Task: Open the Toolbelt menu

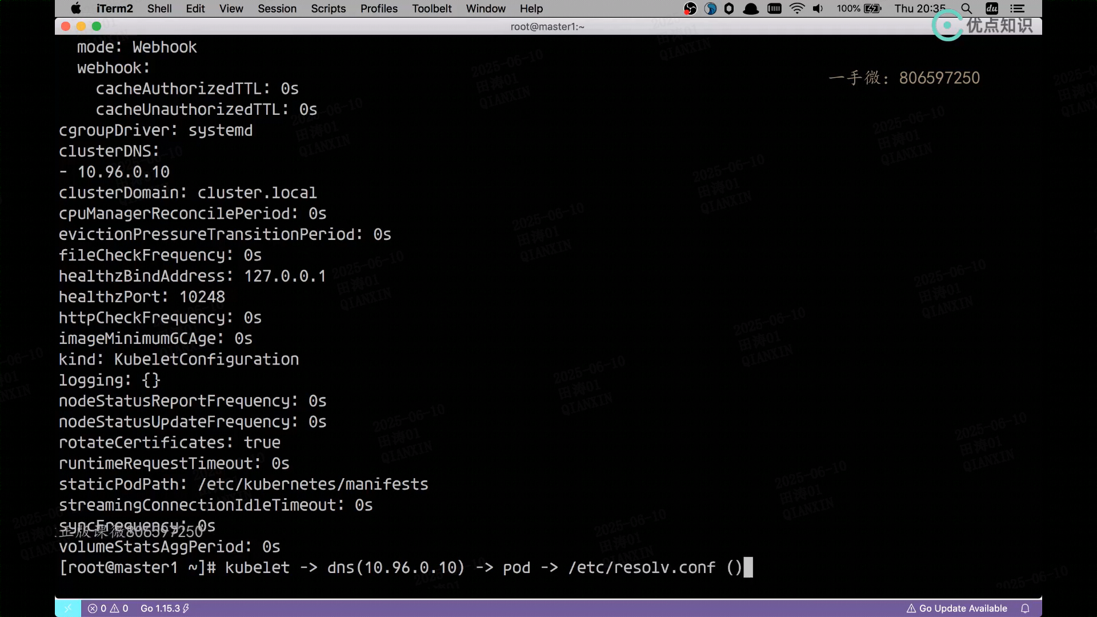Action: click(431, 9)
